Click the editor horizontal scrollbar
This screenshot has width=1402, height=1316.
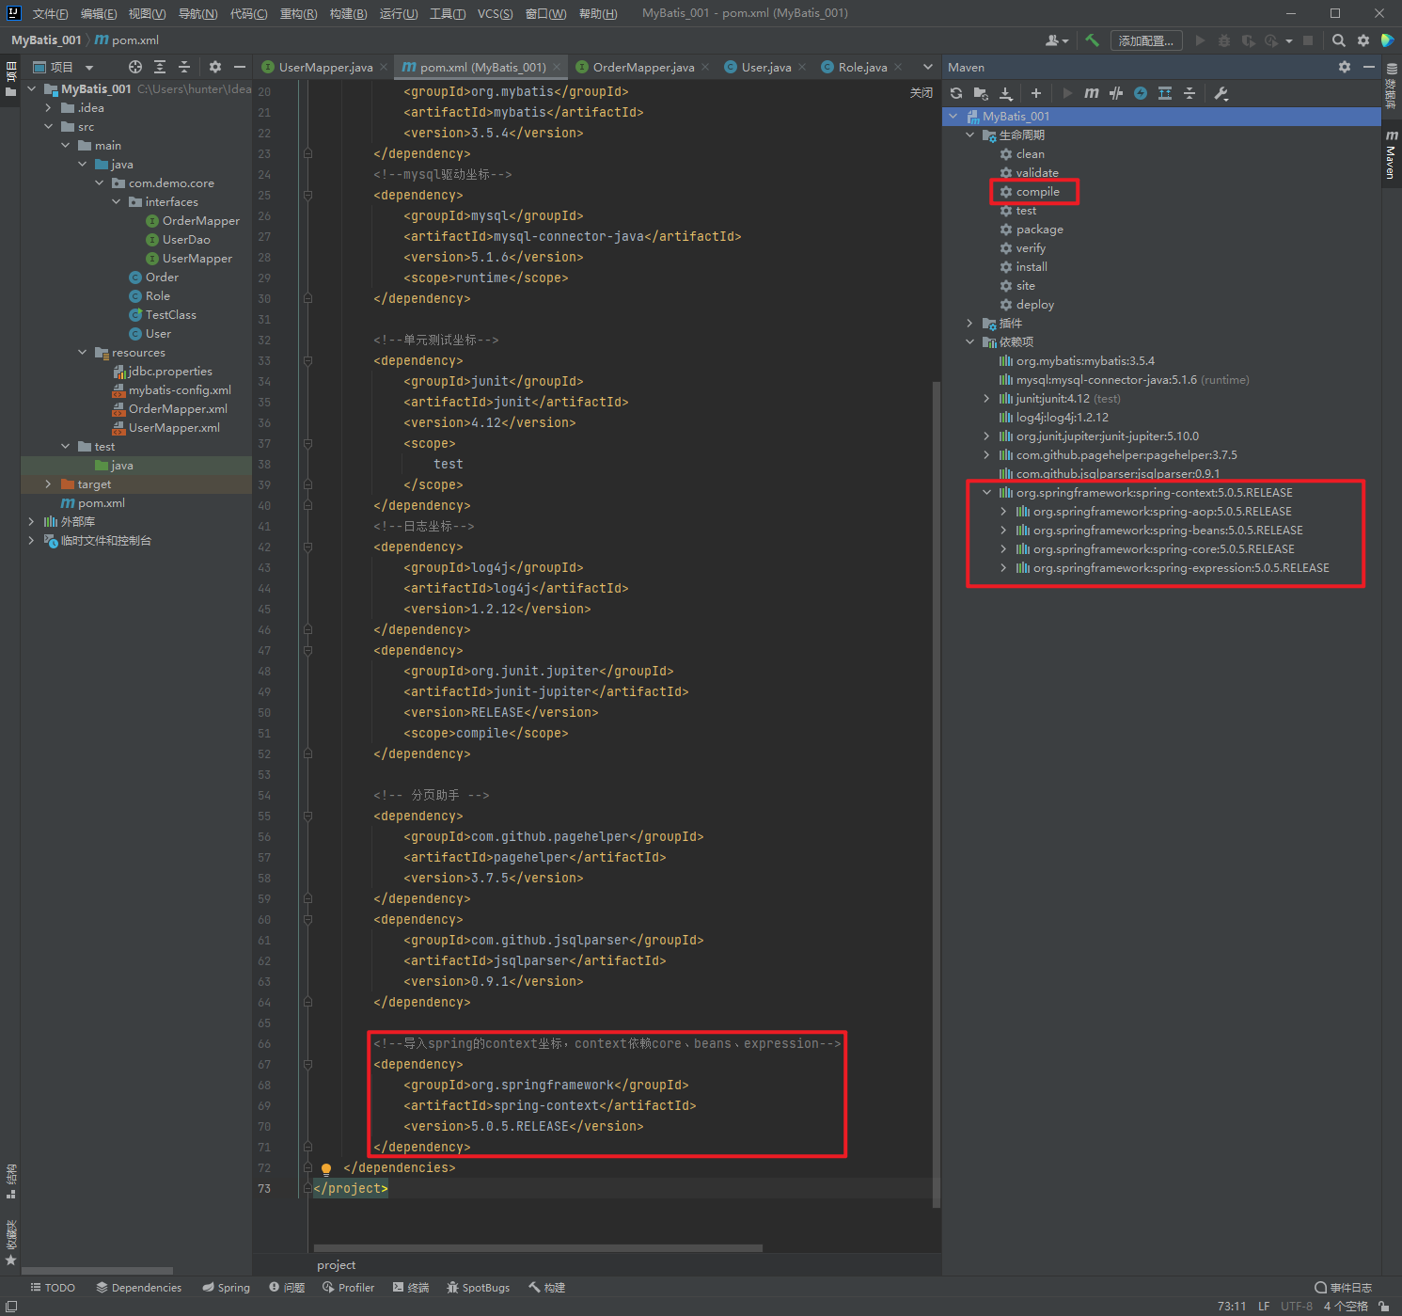pos(538,1248)
